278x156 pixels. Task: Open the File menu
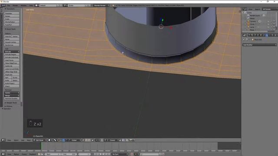pos(9,5)
